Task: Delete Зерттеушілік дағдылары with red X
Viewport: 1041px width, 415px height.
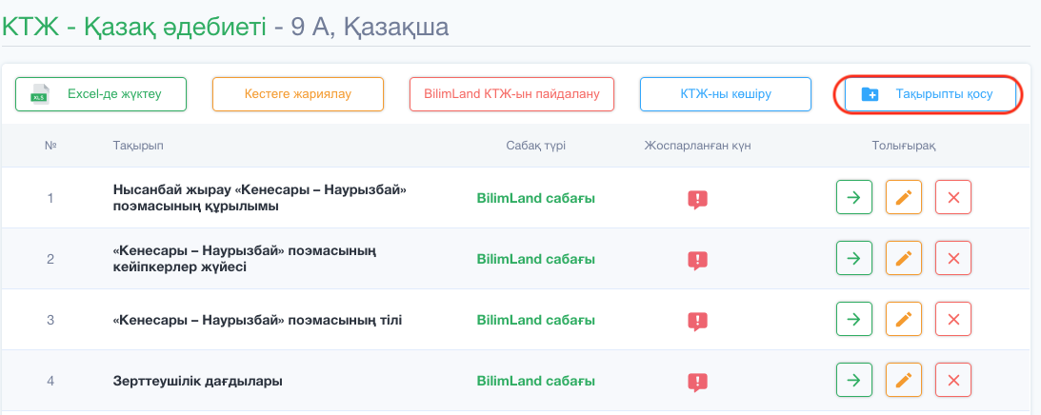Action: (x=953, y=381)
